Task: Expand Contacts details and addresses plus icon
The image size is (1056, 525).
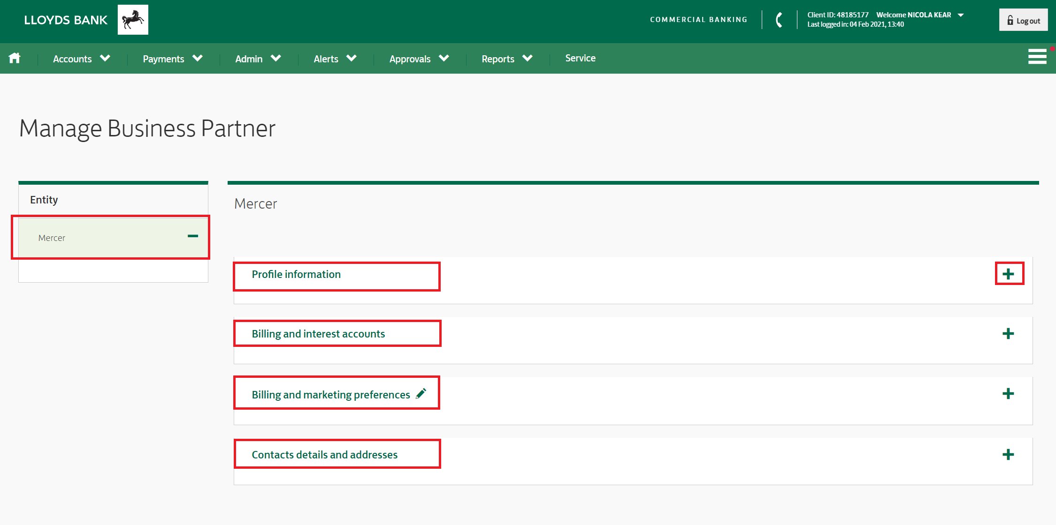Action: pos(1008,455)
